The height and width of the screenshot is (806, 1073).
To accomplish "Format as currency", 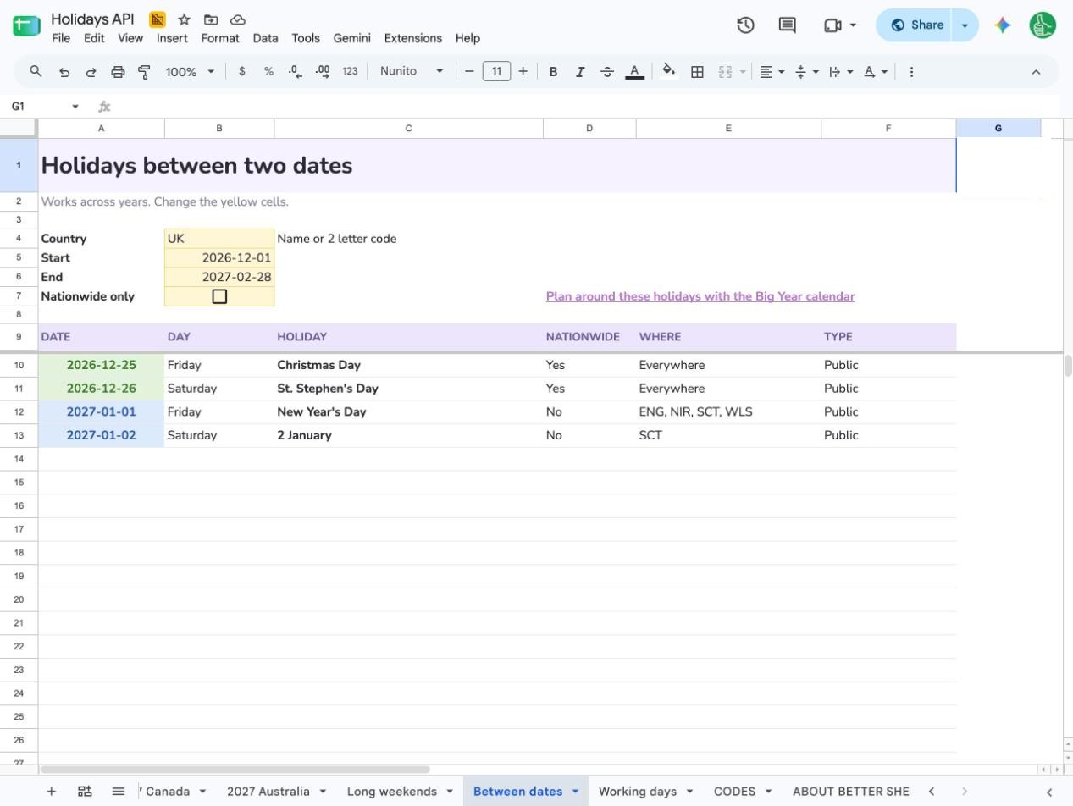I will [242, 72].
